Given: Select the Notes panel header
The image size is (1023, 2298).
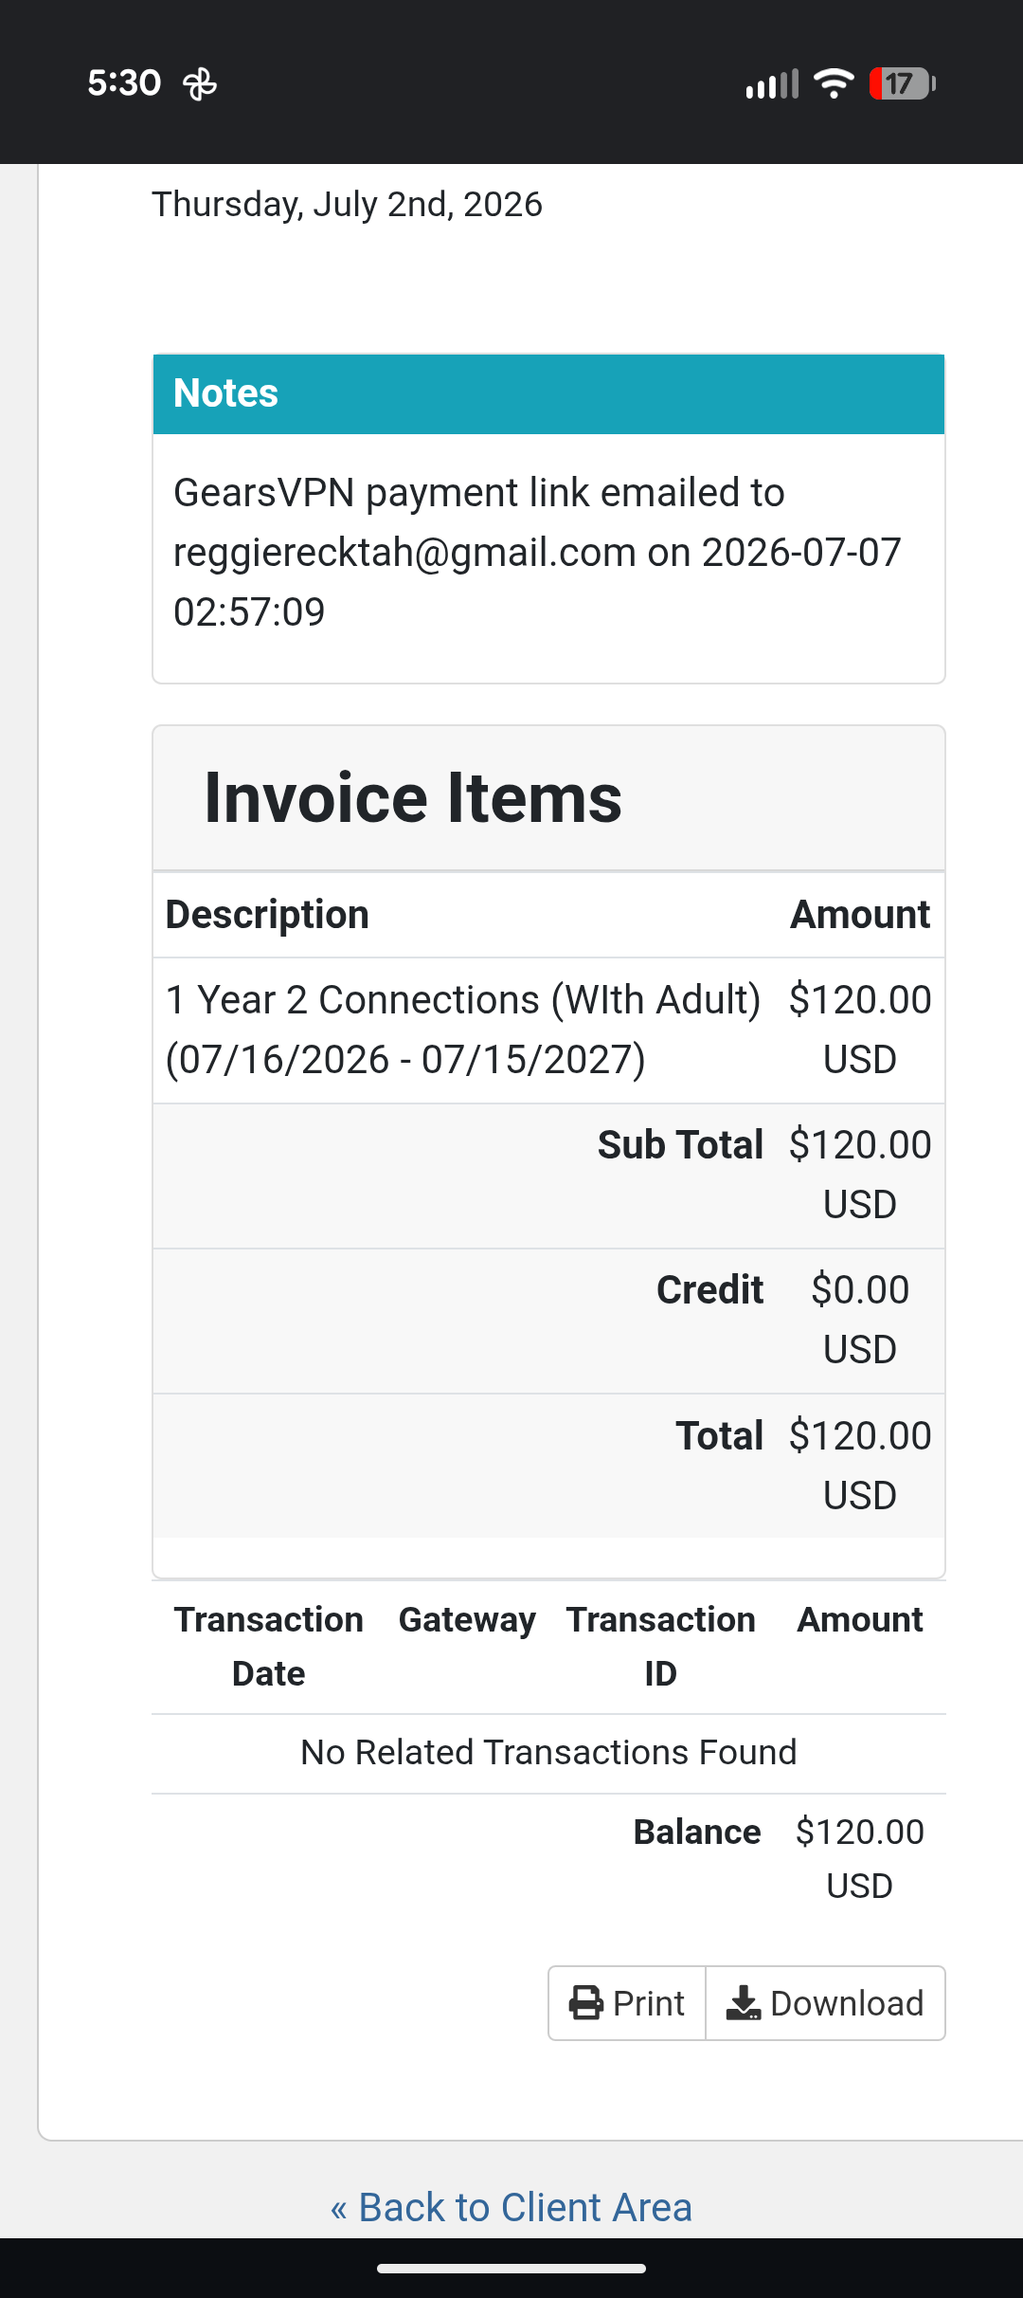Looking at the screenshot, I should coord(549,394).
